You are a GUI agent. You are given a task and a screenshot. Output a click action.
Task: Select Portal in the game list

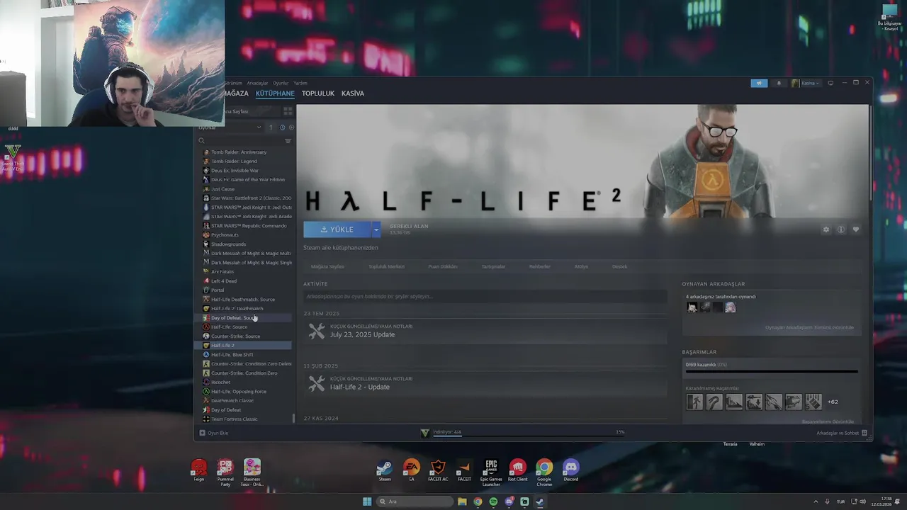(218, 290)
